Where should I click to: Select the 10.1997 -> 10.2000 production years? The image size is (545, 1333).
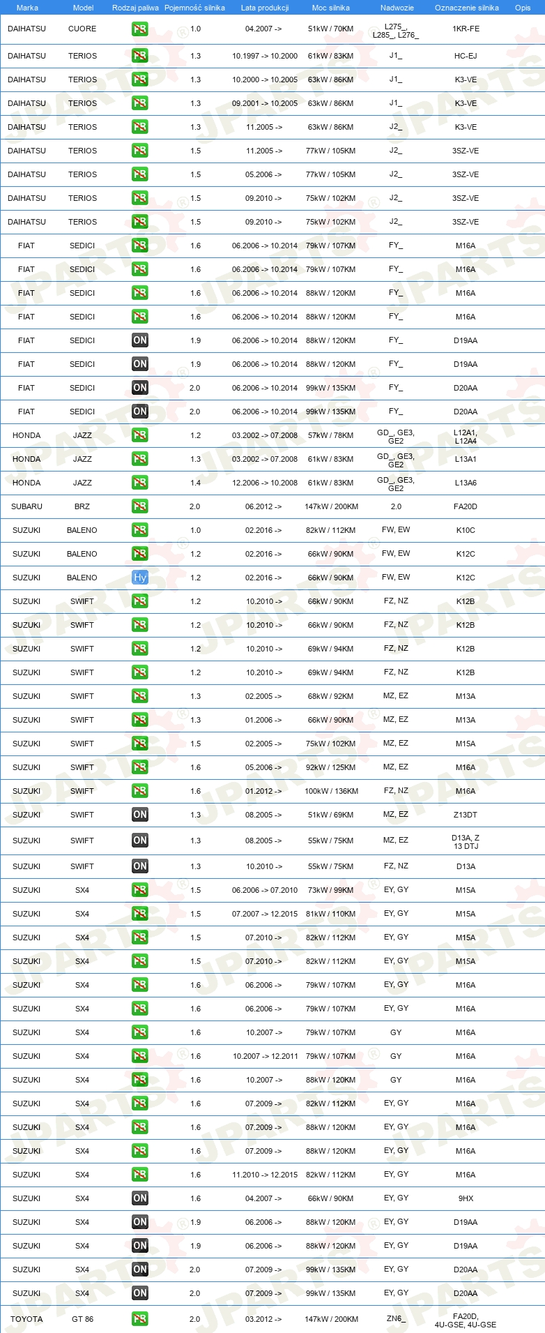point(265,56)
